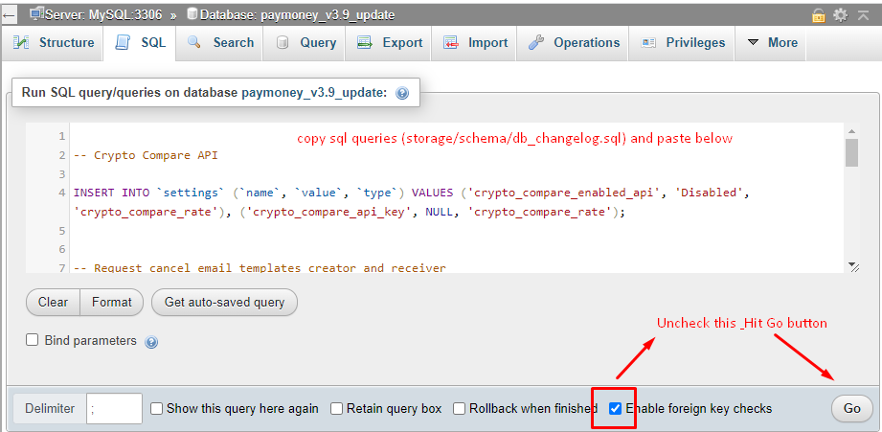Click Get auto-saved query button
Screen dimensions: 882x432
pos(224,302)
